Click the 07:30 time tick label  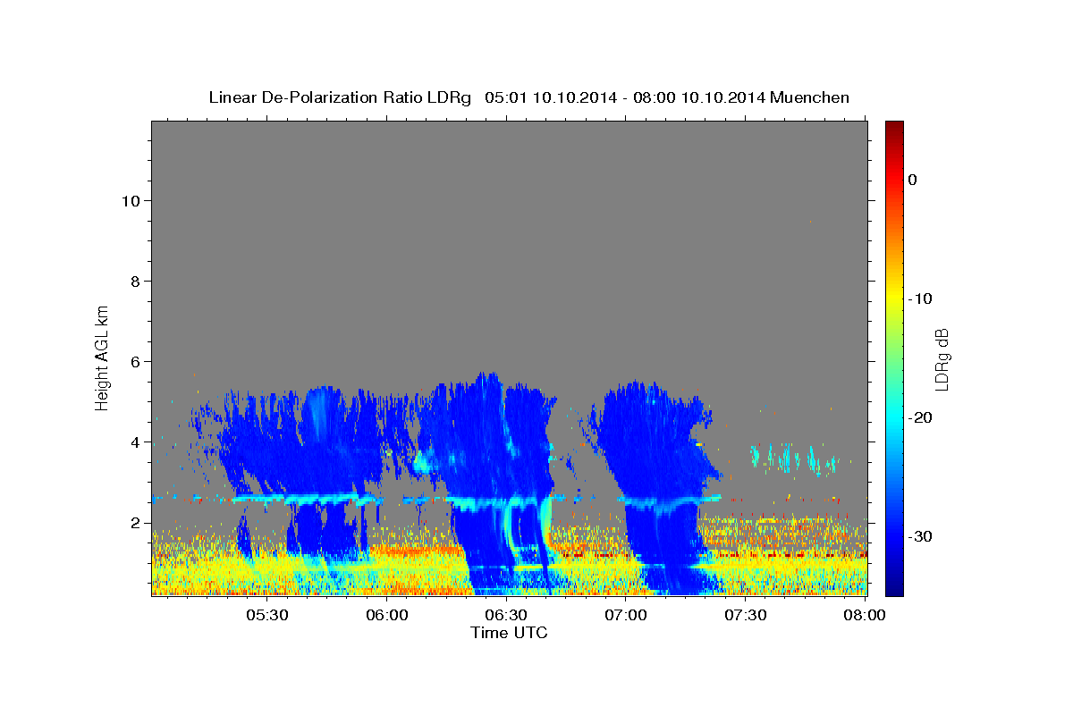click(746, 616)
